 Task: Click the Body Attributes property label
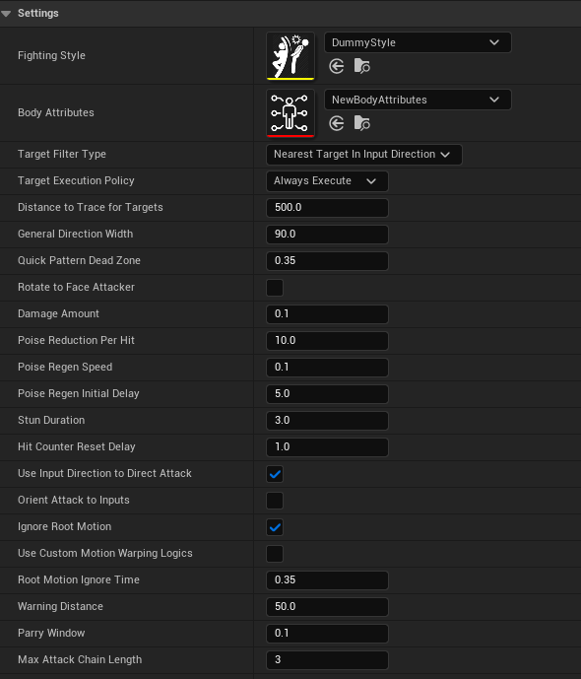56,112
